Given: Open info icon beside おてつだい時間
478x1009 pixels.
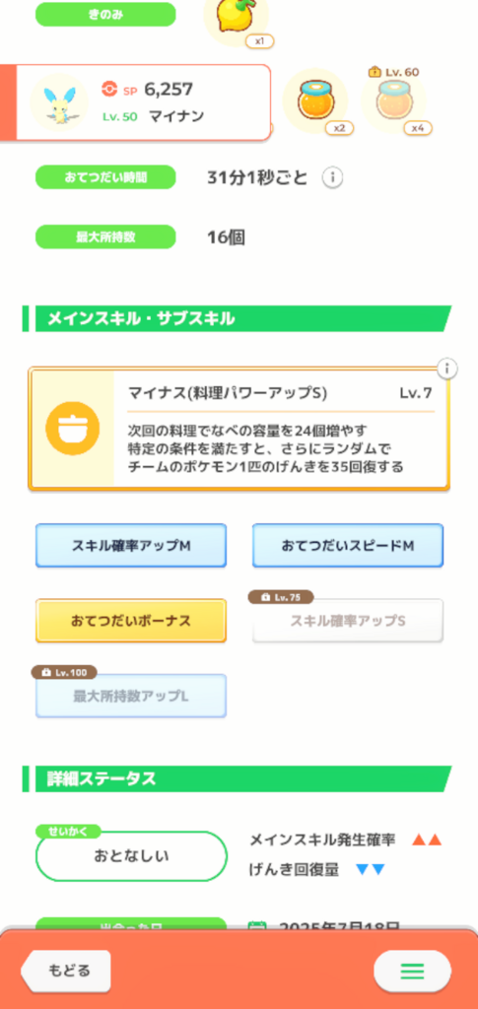Looking at the screenshot, I should pos(332,177).
